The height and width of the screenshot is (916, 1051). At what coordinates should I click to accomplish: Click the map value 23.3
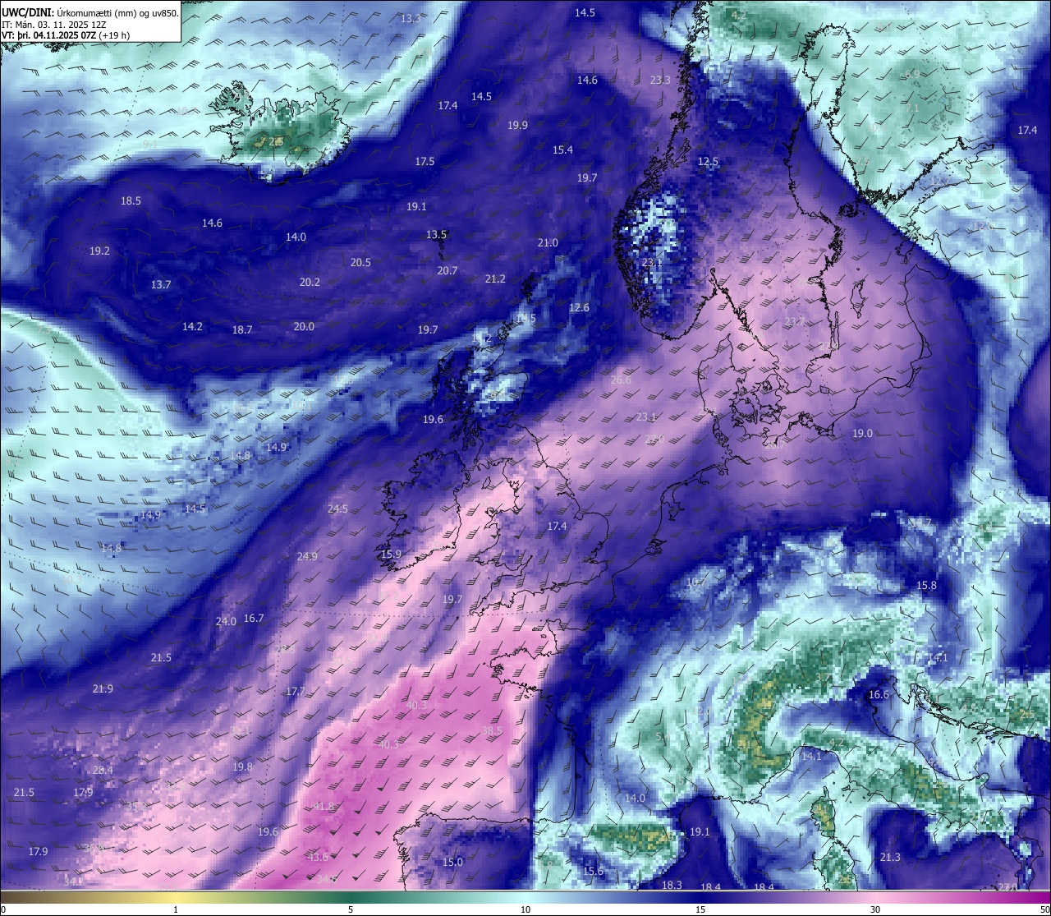pyautogui.click(x=660, y=81)
